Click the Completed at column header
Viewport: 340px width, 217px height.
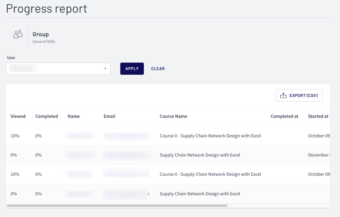pyautogui.click(x=284, y=116)
